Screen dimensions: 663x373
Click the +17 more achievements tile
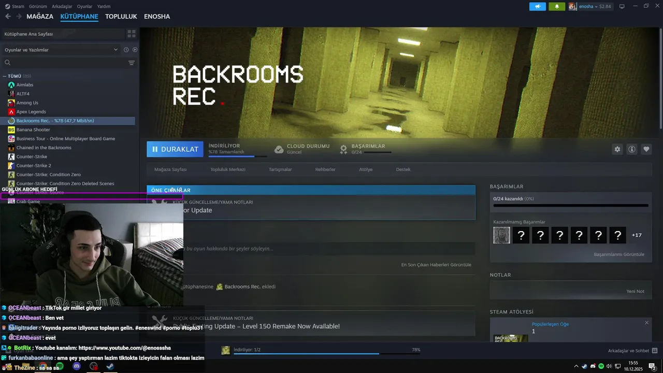637,235
